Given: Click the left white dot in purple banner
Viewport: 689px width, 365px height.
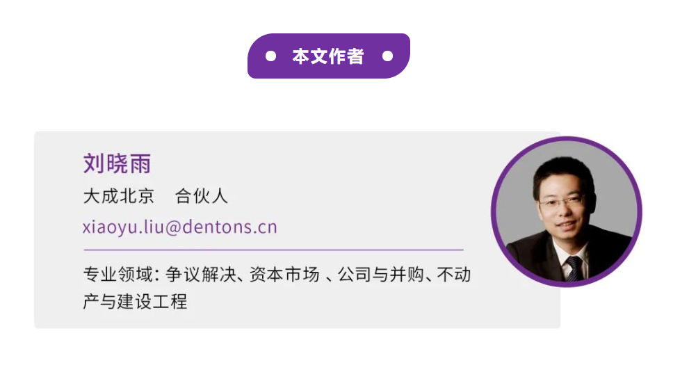Looking at the screenshot, I should (271, 56).
